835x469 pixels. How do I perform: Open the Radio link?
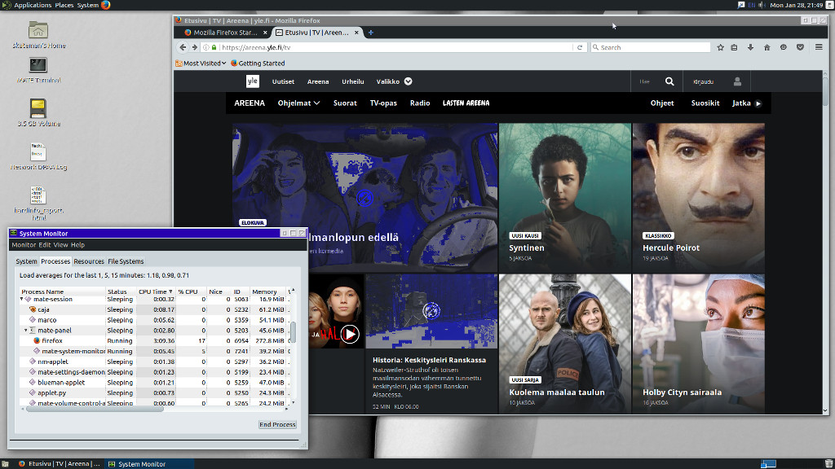tap(420, 103)
